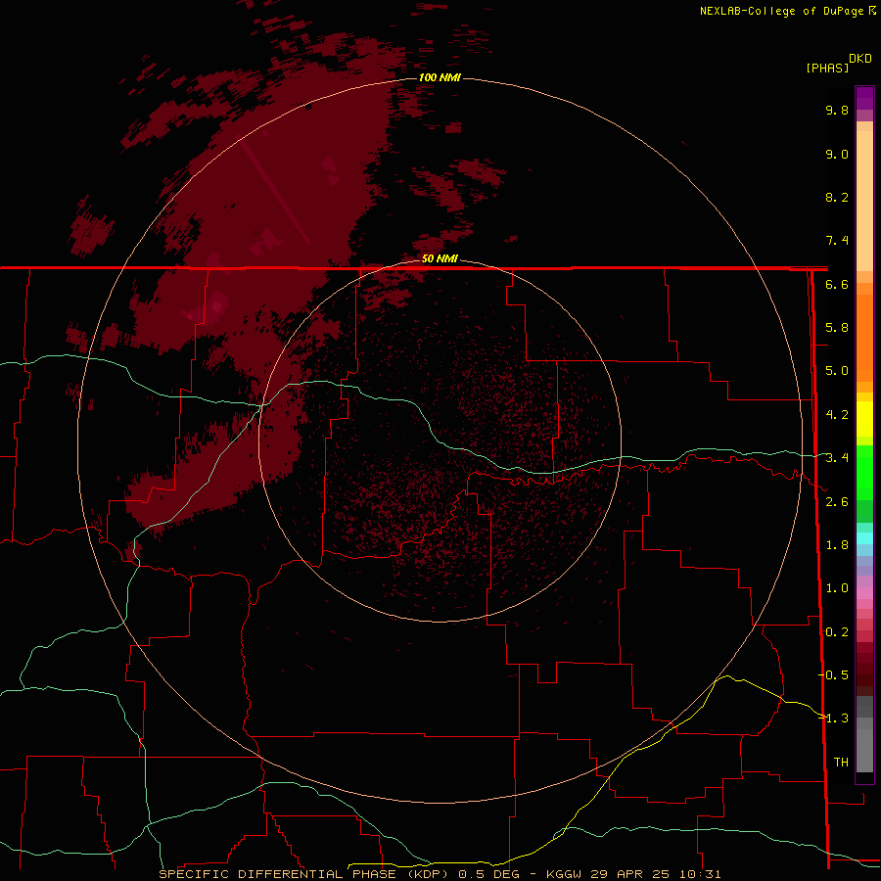Click the 5.0 value on the color scale
This screenshot has width=881, height=881.
pyautogui.click(x=837, y=371)
